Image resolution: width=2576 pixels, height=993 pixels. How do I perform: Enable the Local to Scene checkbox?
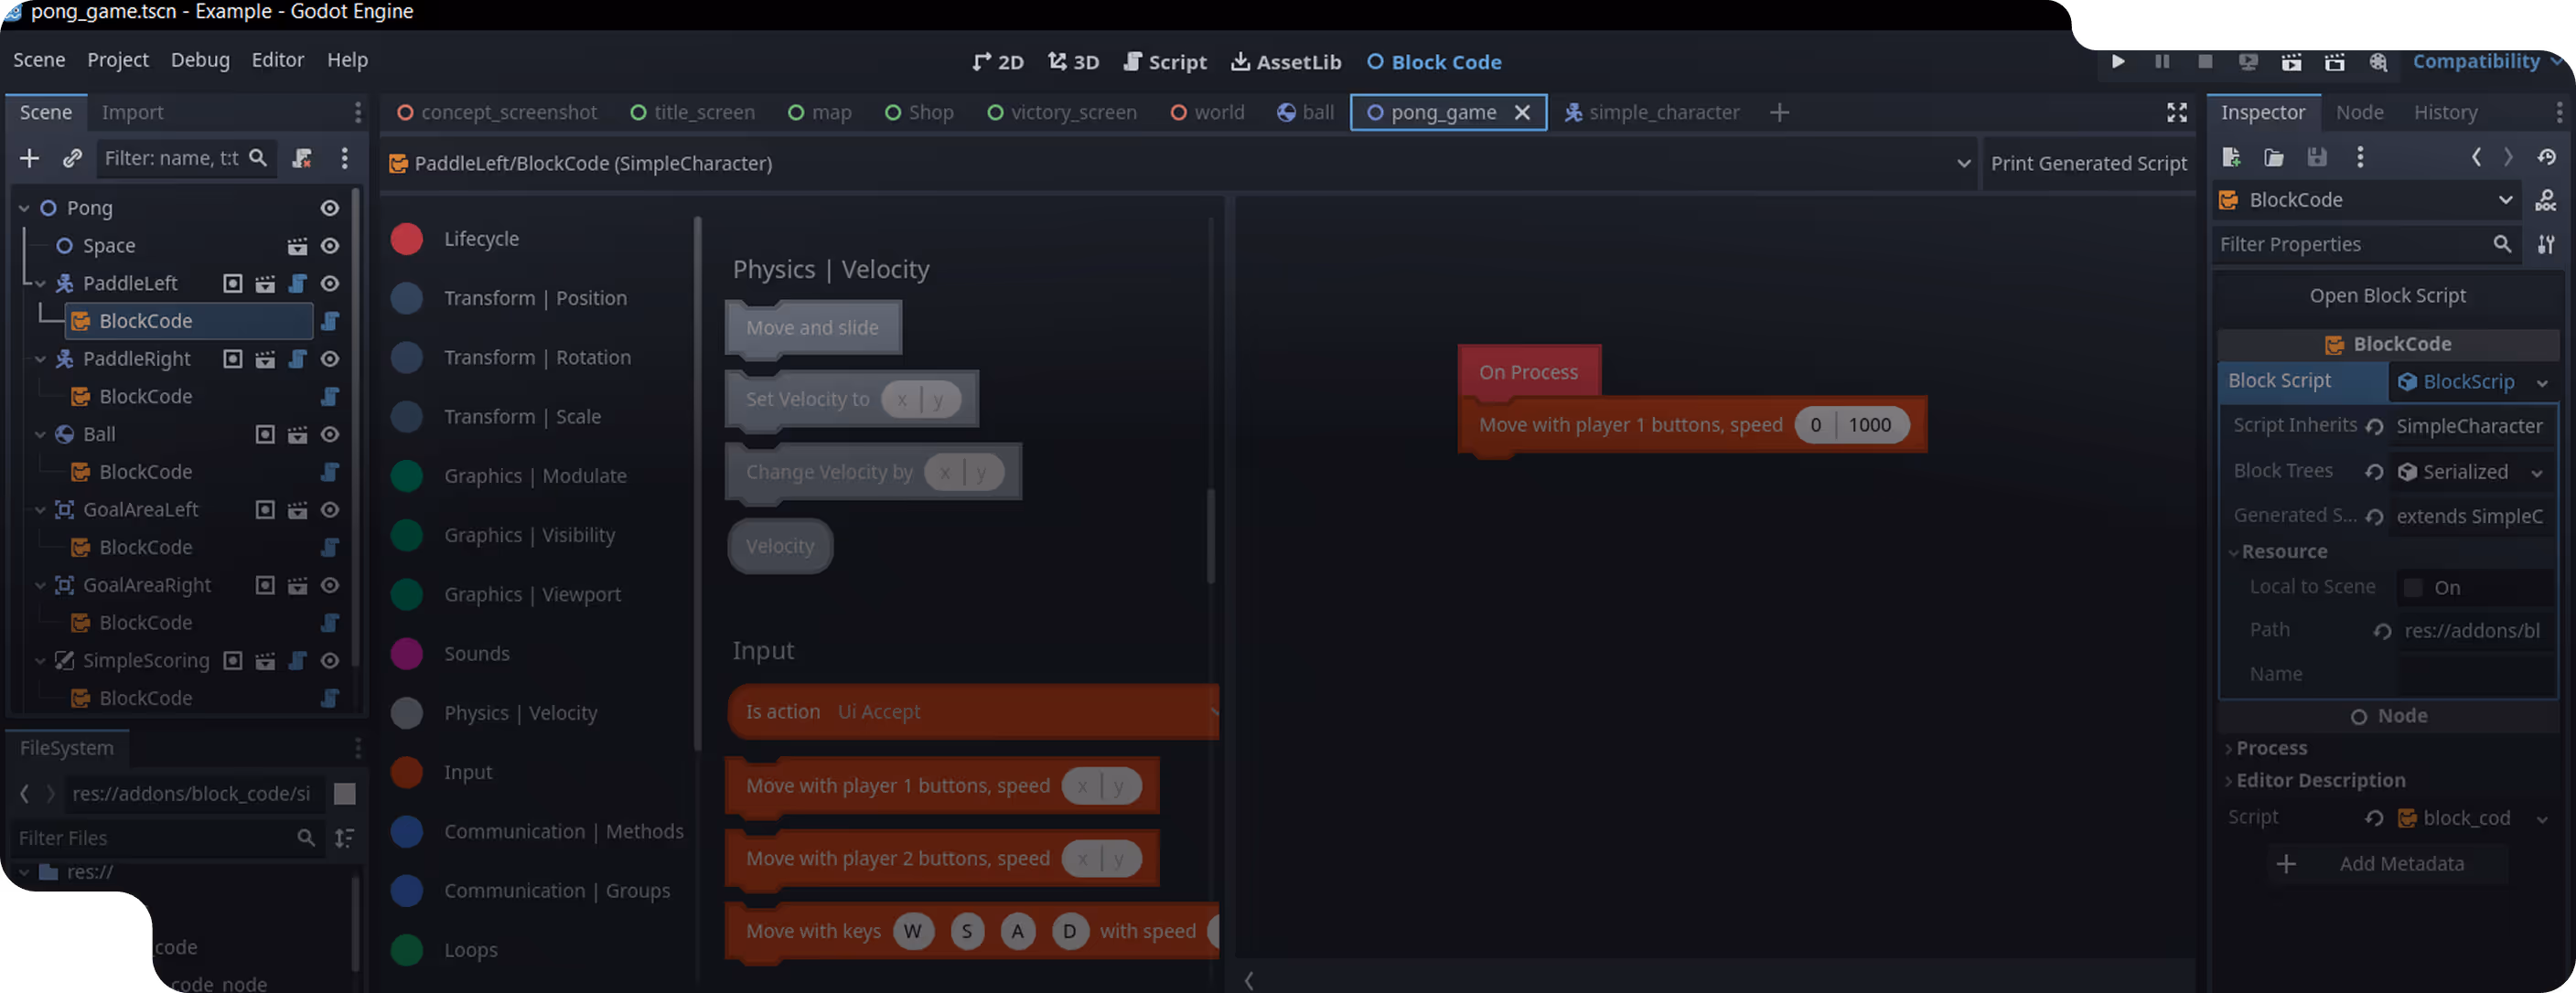coord(2413,588)
